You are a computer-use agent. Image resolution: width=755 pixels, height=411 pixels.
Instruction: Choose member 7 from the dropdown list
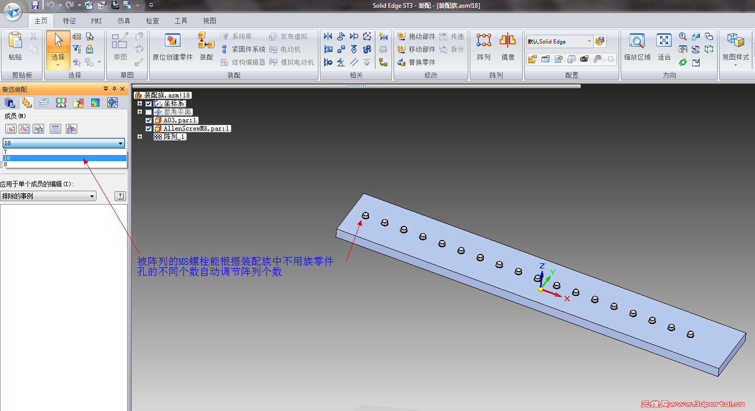click(x=65, y=152)
